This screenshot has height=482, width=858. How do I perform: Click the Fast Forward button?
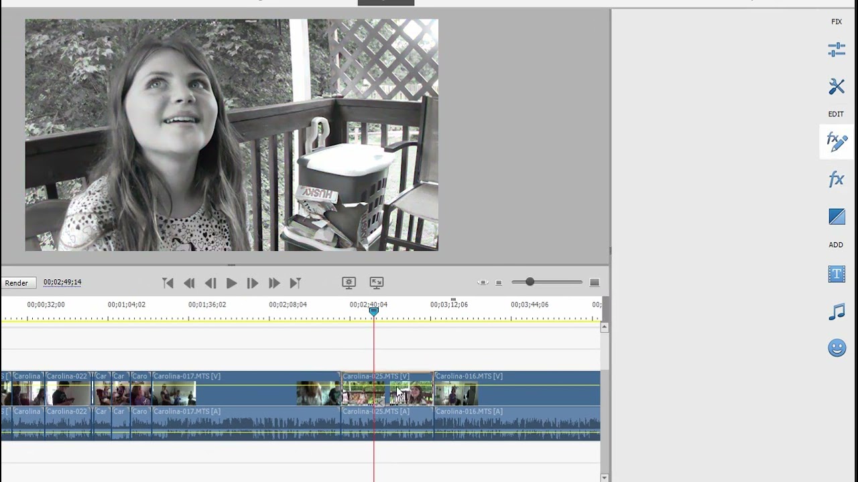[x=274, y=283]
